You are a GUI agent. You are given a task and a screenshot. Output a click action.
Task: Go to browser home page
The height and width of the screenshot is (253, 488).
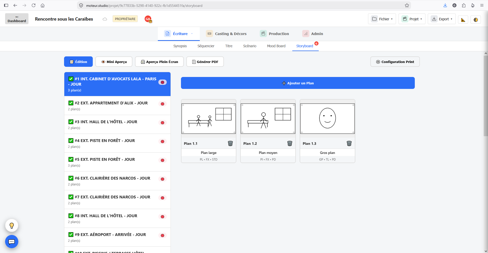tap(42, 5)
